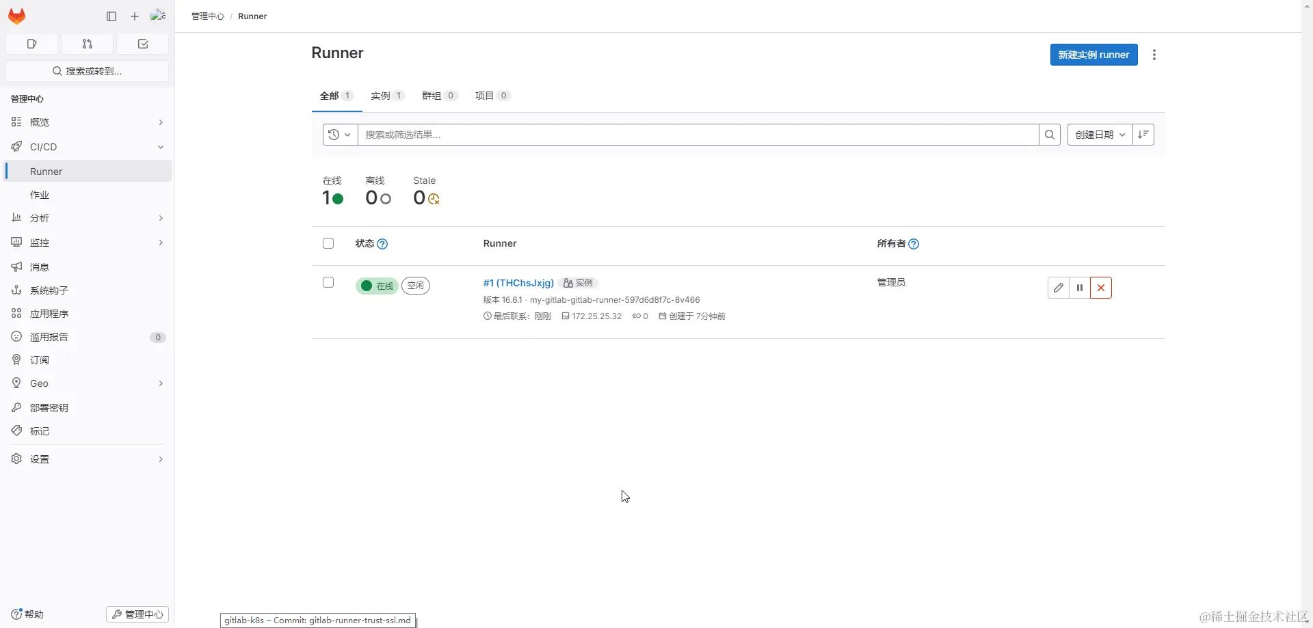Open 滥用报告 in the sidebar
This screenshot has height=628, width=1313.
pyautogui.click(x=88, y=337)
